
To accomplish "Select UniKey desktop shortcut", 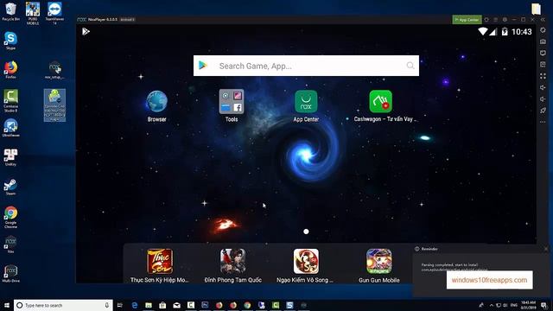I will click(10, 157).
